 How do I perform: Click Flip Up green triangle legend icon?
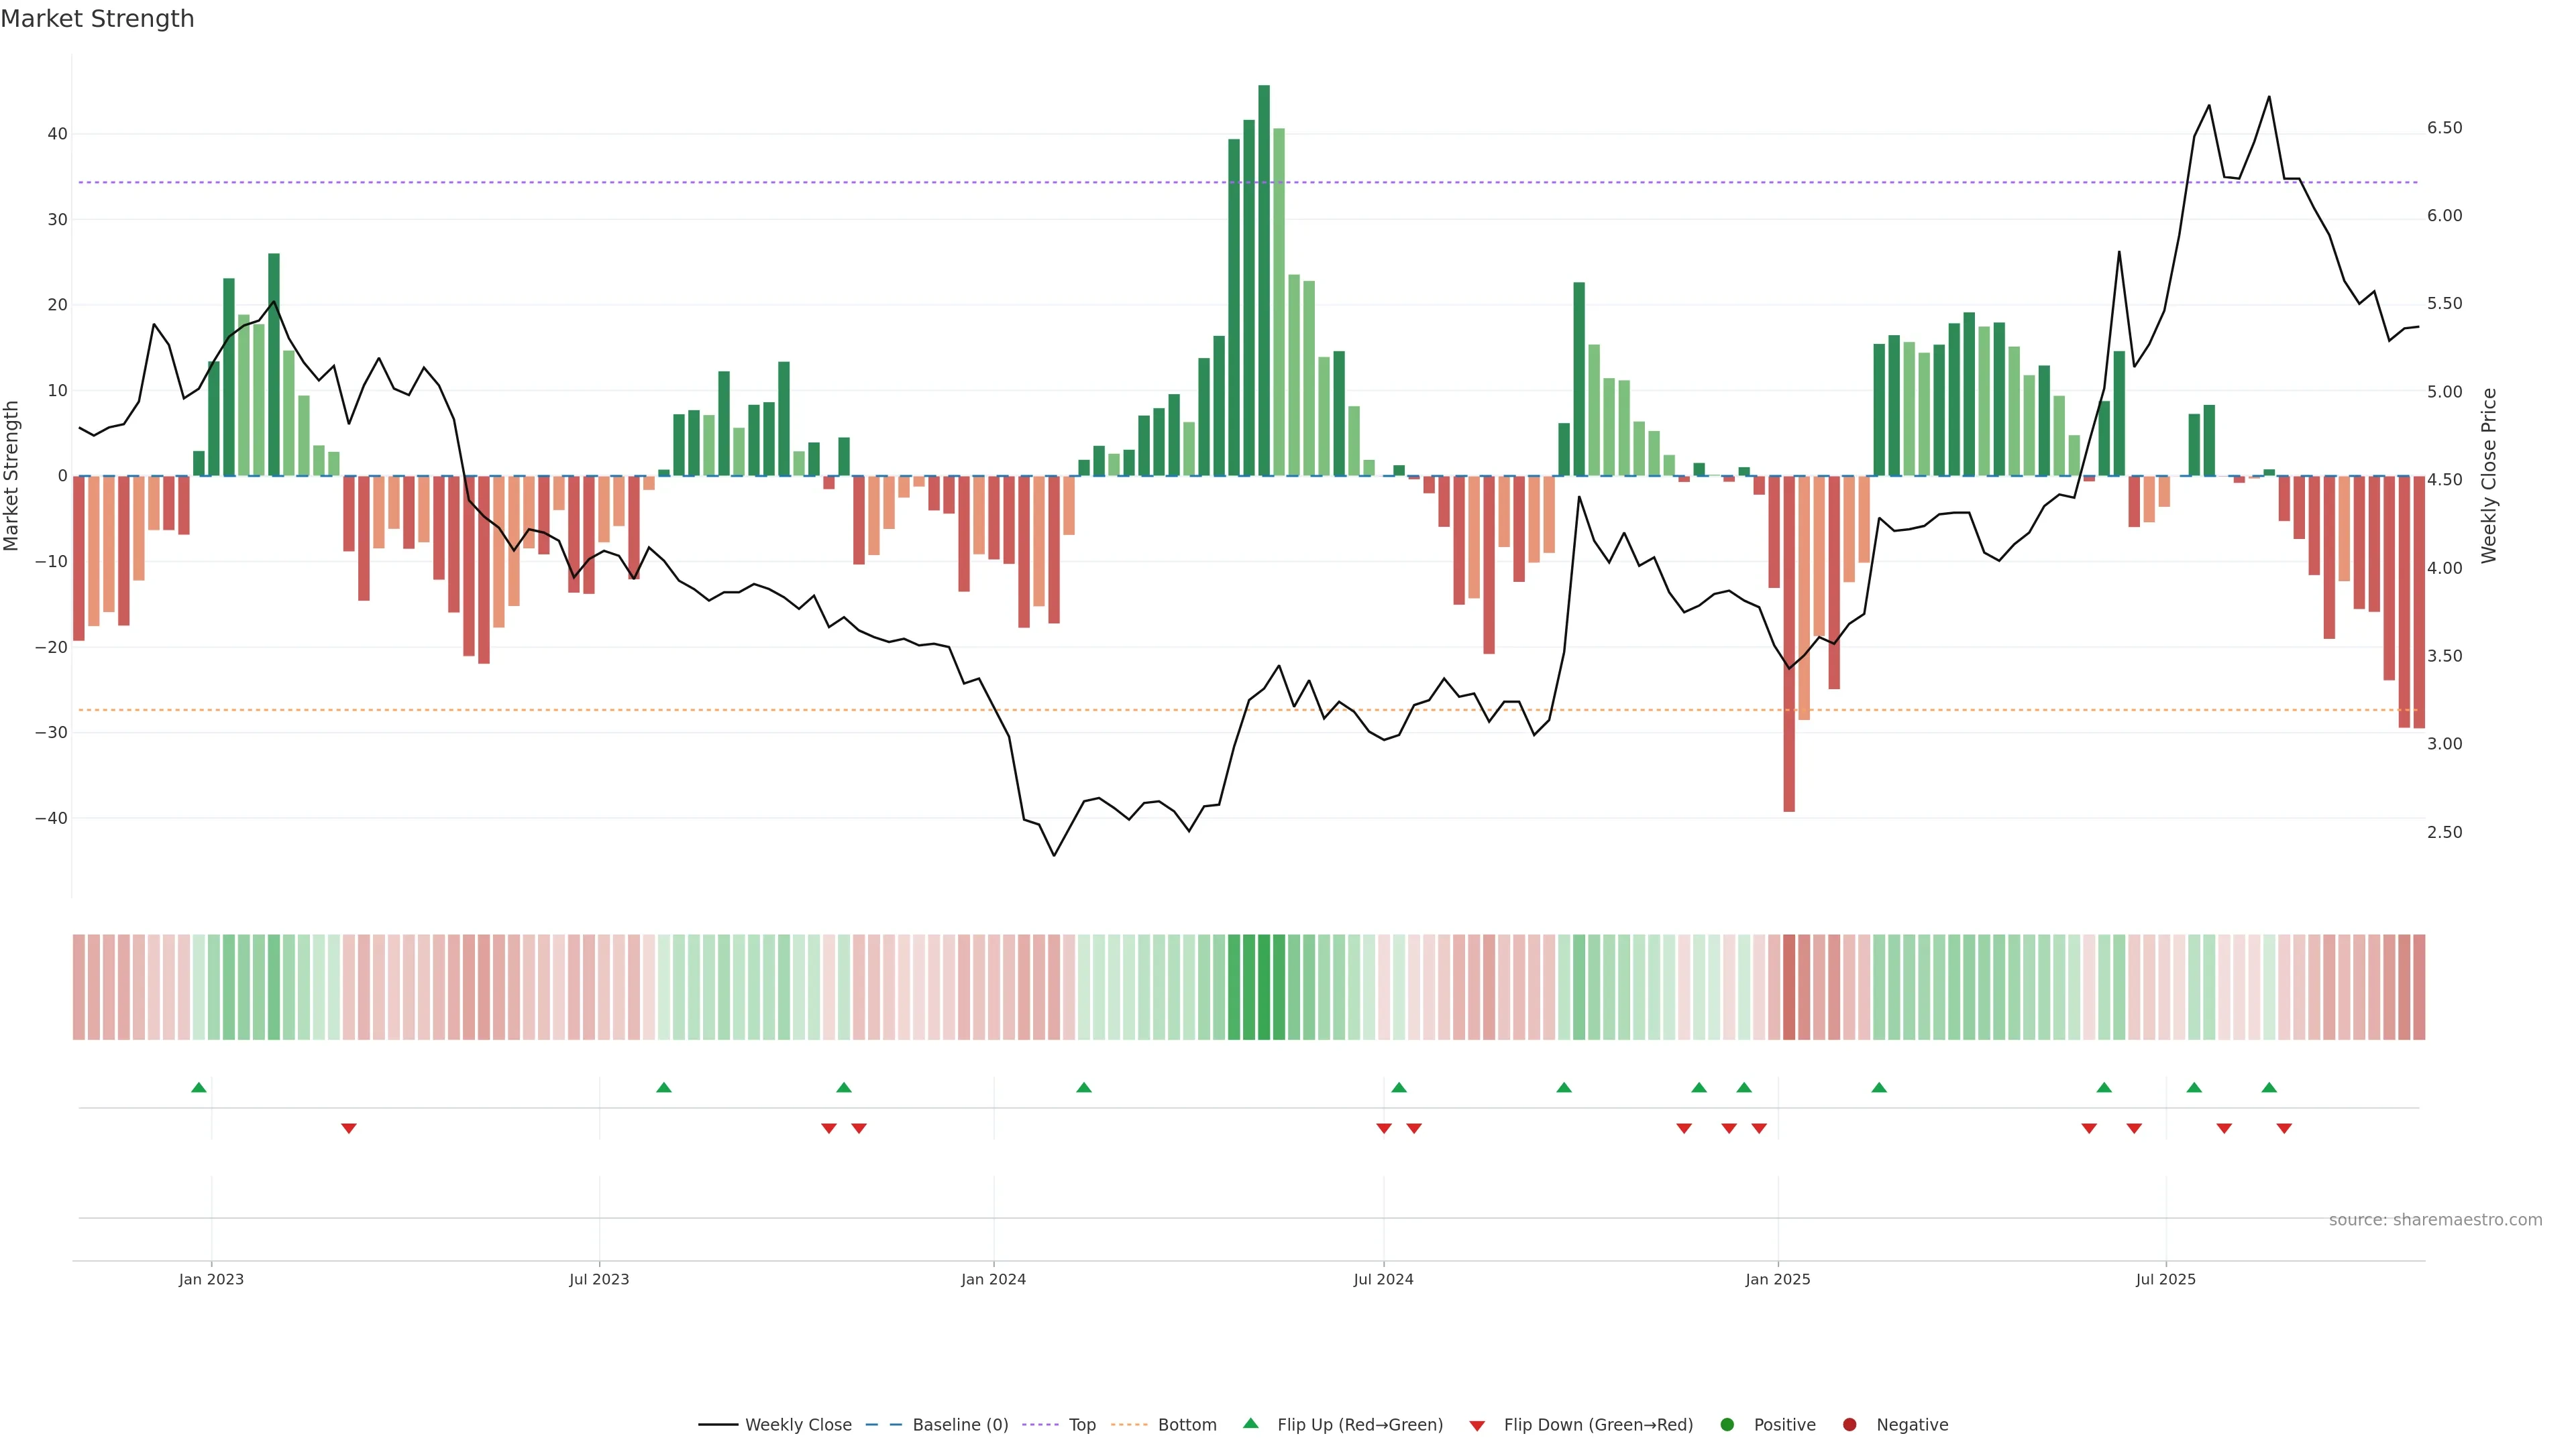[x=1250, y=1424]
